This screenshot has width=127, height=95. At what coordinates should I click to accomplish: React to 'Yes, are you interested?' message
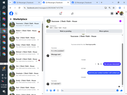(x=101, y=64)
